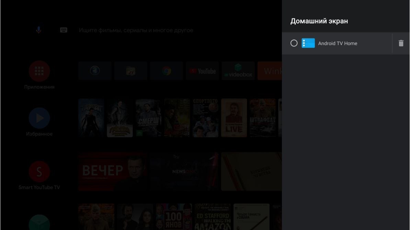The image size is (410, 230).
Task: Open the Штрафбат movie poster
Action: tap(263, 118)
